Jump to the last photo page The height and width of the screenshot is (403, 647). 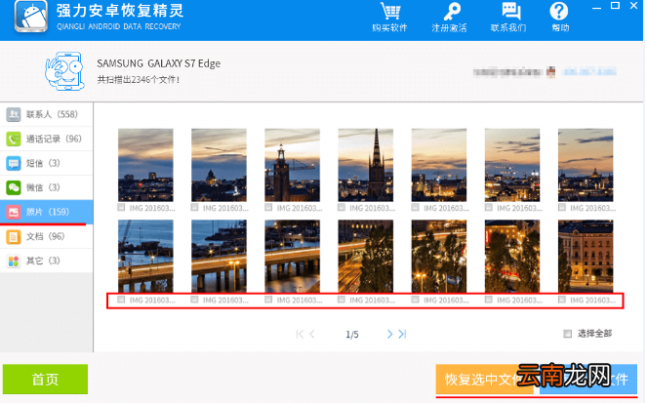point(402,334)
